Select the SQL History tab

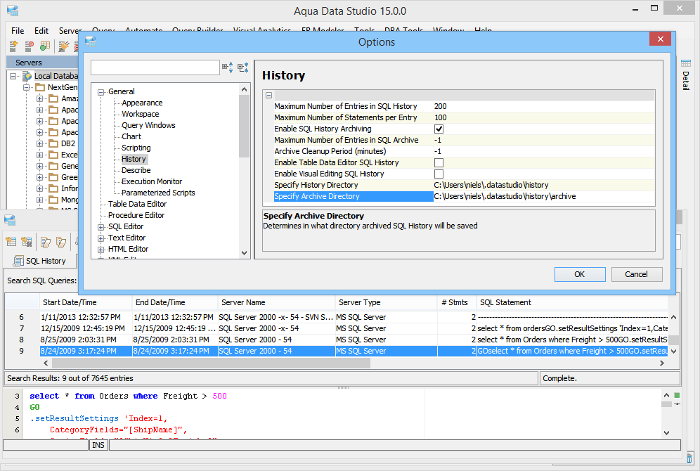point(40,261)
